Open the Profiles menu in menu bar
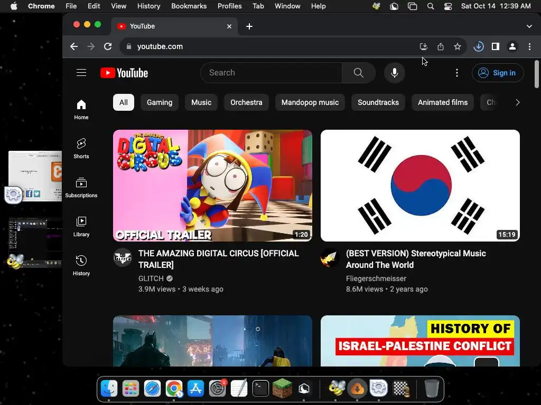The image size is (541, 405). point(229,6)
